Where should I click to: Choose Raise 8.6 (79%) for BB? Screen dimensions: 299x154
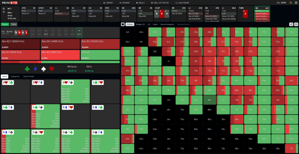click(212, 19)
